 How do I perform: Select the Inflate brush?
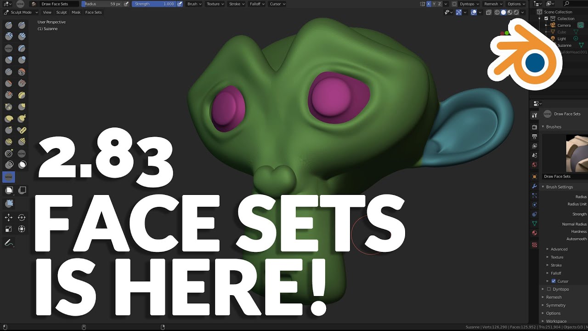(9, 60)
